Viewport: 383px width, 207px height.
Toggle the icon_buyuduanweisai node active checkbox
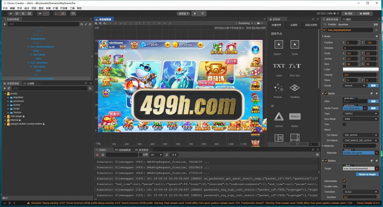(x=325, y=30)
